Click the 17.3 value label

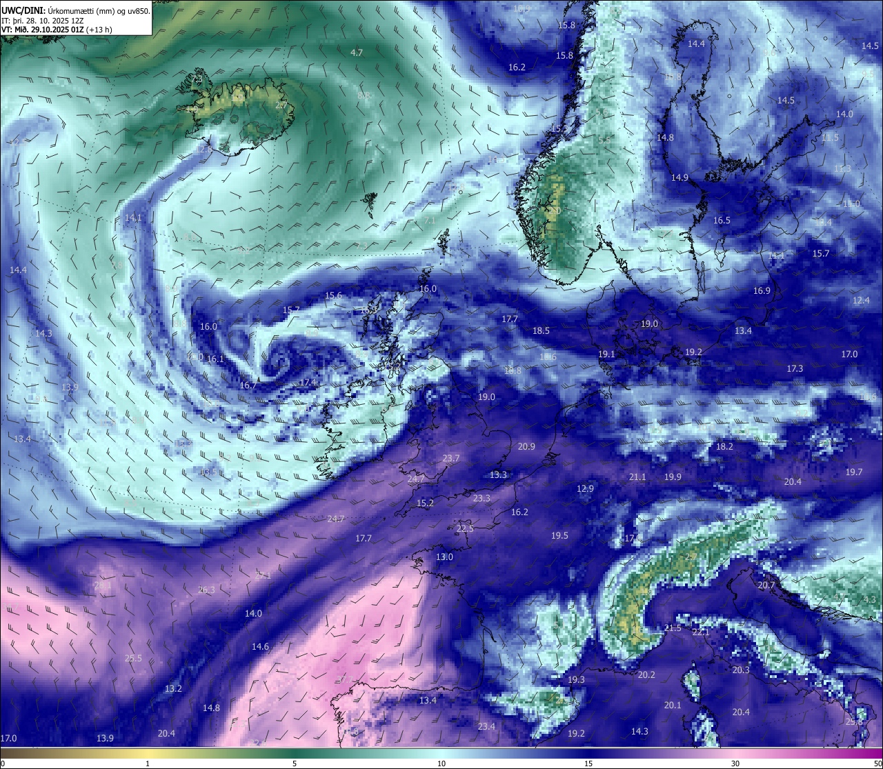(795, 369)
